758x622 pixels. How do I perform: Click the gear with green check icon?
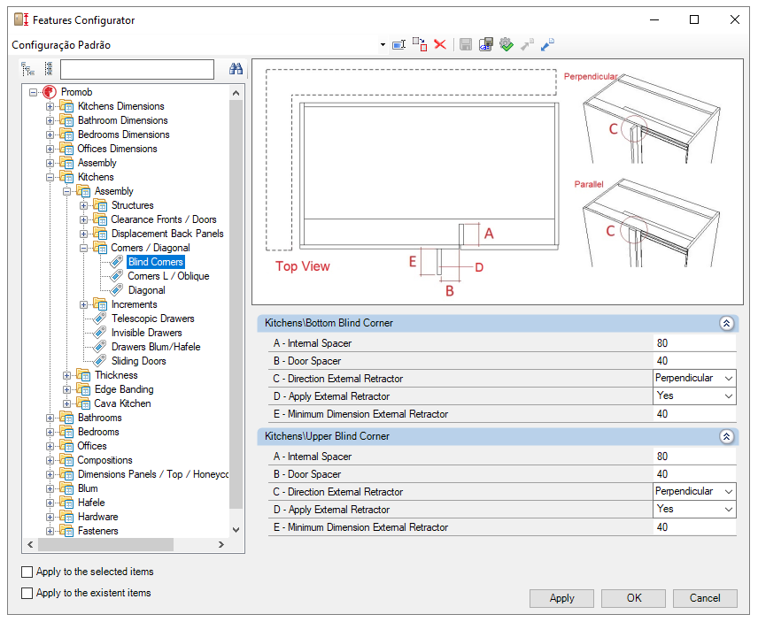[x=507, y=44]
